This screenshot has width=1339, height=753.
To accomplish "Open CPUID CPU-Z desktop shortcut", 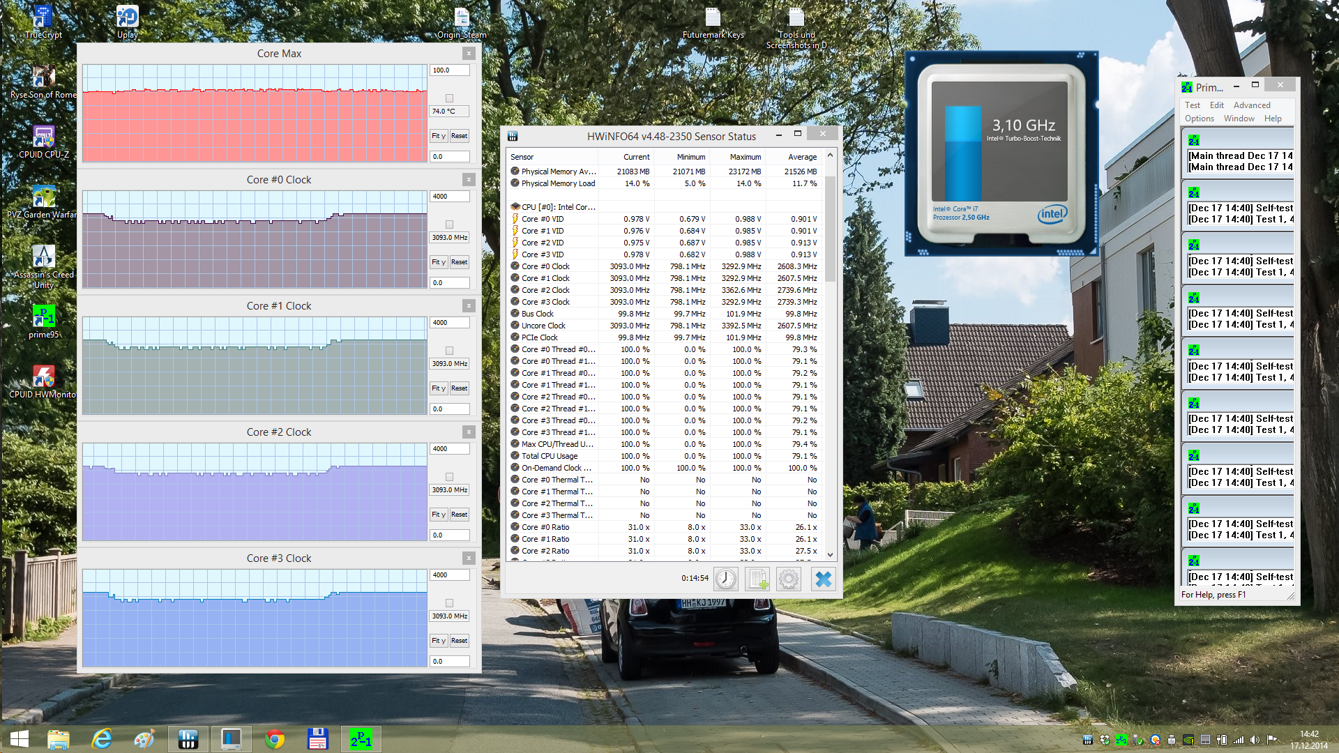I will click(43, 137).
